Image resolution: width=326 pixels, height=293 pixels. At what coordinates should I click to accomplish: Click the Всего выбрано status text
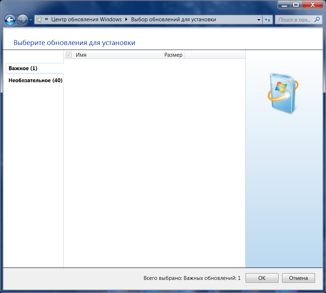click(x=192, y=278)
